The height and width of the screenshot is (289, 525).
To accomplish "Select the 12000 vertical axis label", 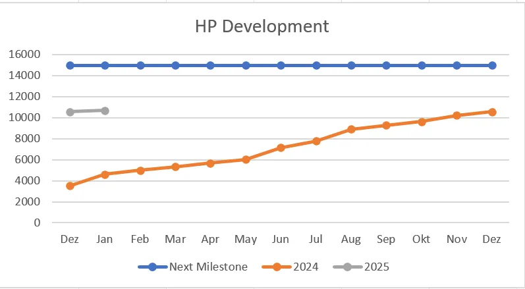I will click(x=24, y=96).
